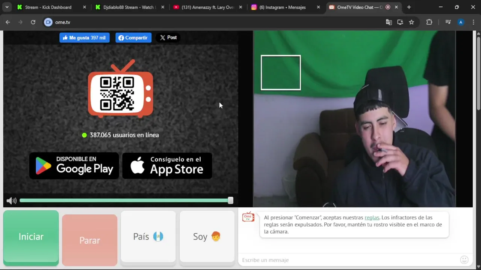Switch to Stream - Kick Dashboard tab
This screenshot has height=270, width=481.
[48, 7]
